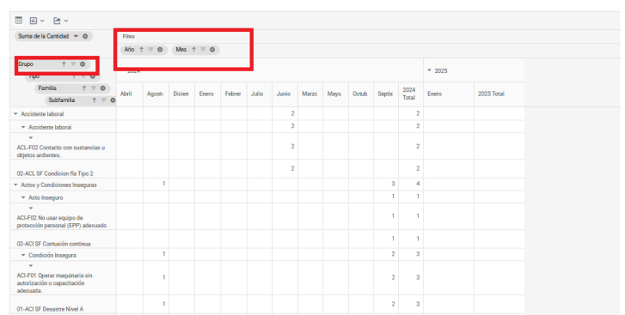
Task: Click the Año field chip label
Action: click(x=129, y=50)
